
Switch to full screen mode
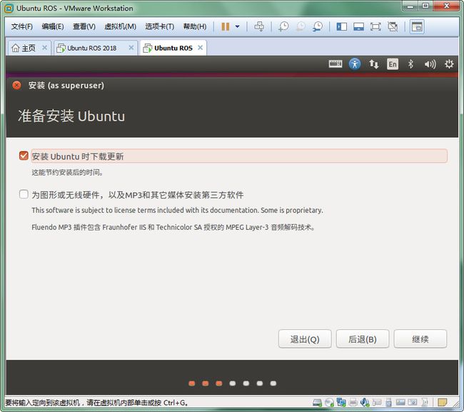375,26
